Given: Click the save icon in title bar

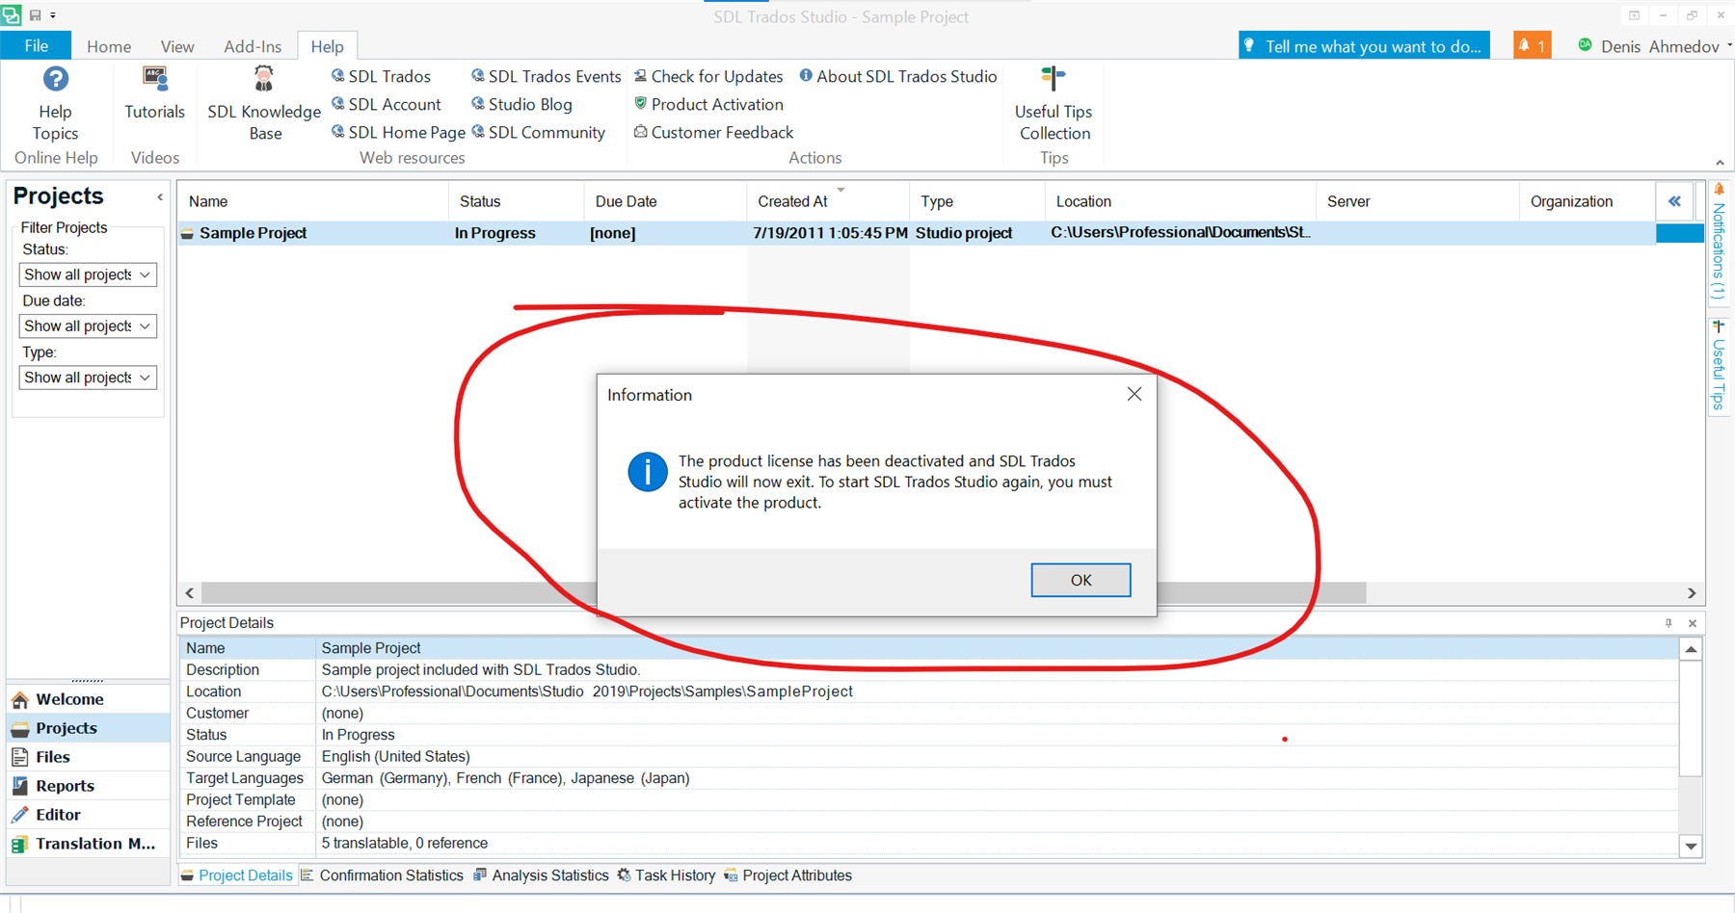Looking at the screenshot, I should (36, 15).
